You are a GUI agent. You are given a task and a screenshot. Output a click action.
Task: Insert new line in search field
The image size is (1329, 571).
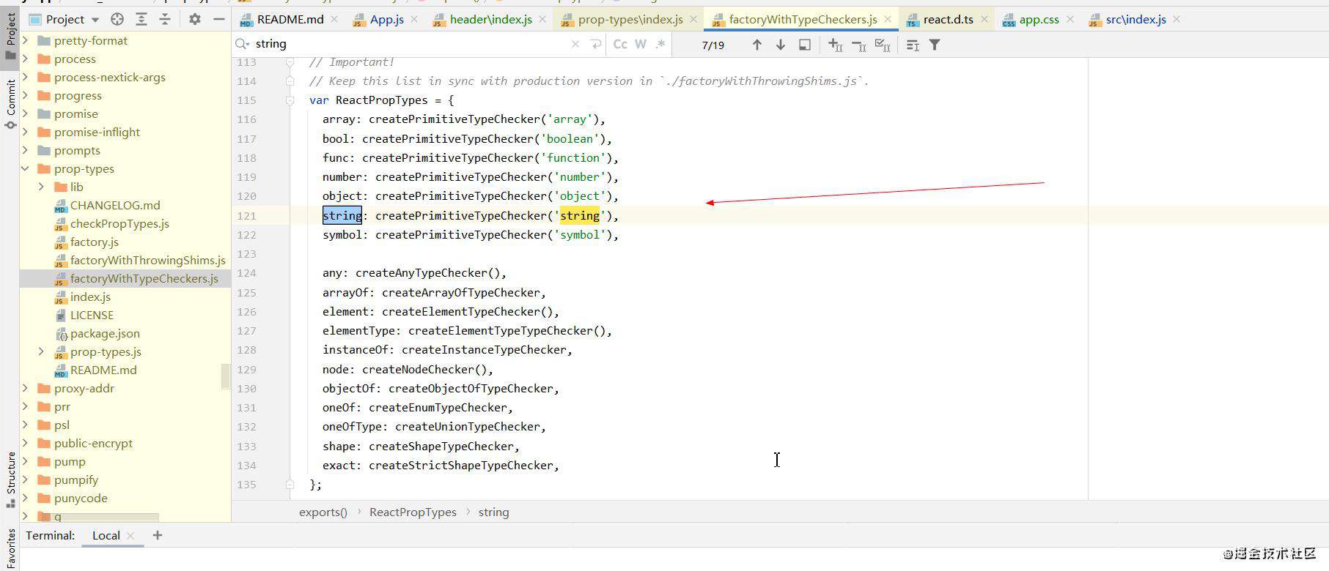click(x=596, y=45)
